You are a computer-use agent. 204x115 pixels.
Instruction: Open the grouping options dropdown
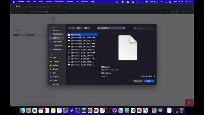[86, 28]
